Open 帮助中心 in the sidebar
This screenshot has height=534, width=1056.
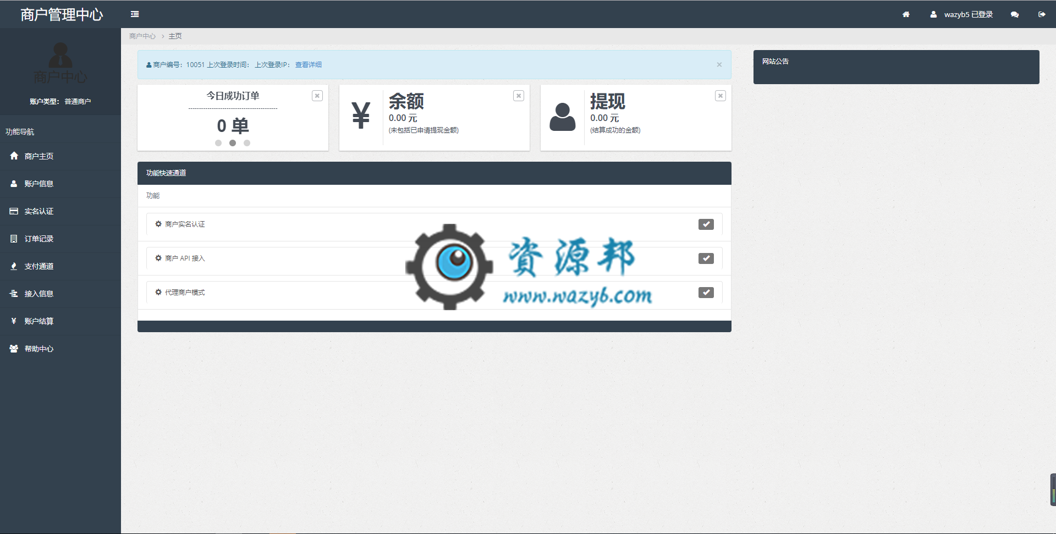tap(61, 349)
